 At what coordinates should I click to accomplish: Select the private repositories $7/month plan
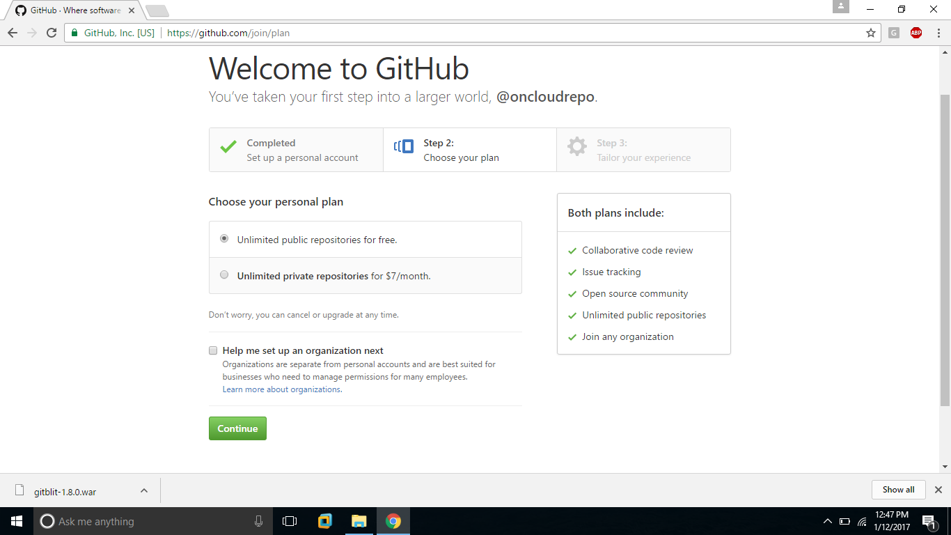pyautogui.click(x=224, y=274)
